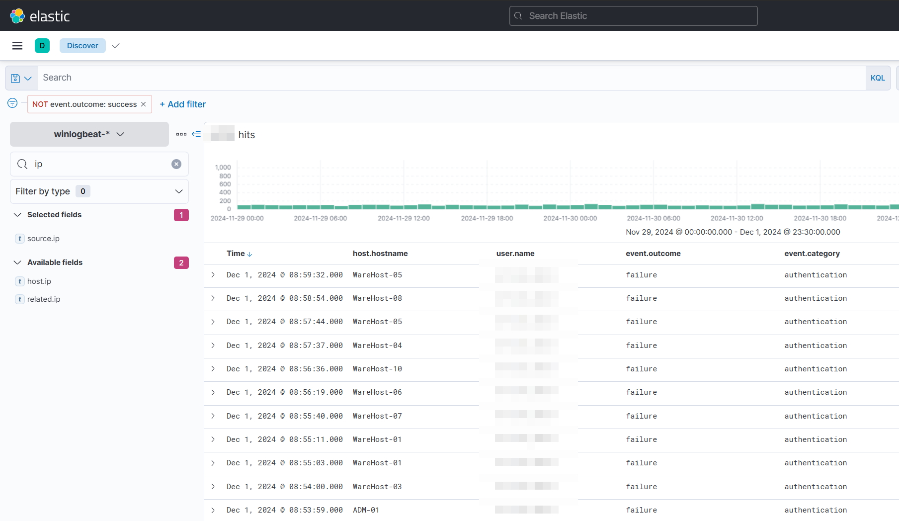Click the field name search box
The height and width of the screenshot is (521, 899).
[x=99, y=164]
